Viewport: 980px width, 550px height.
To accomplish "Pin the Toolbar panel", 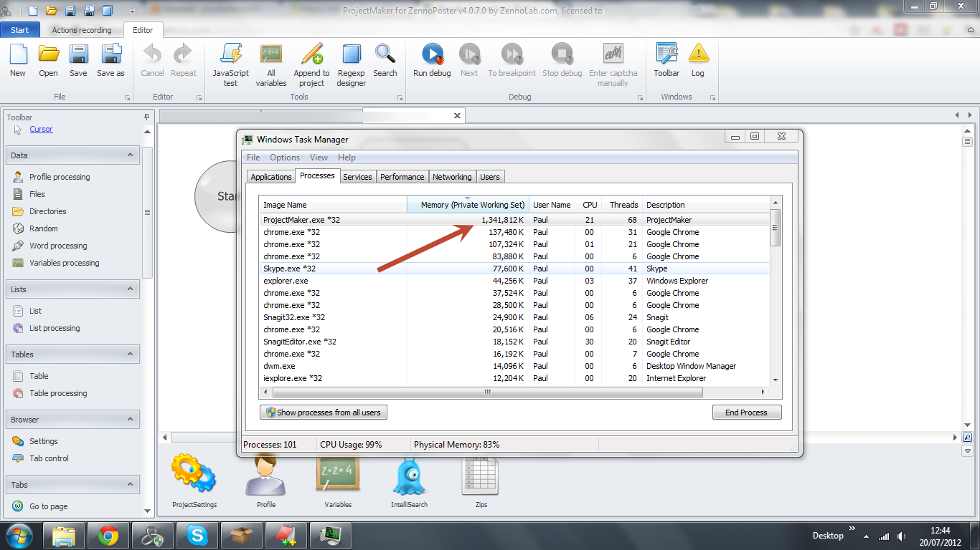I will point(146,117).
